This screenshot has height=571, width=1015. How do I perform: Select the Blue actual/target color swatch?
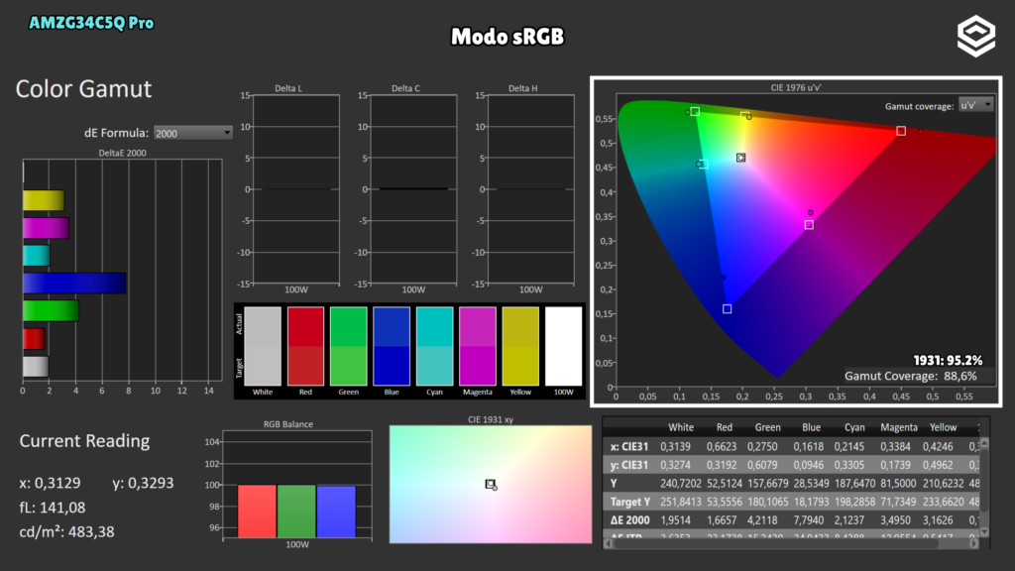pyautogui.click(x=392, y=346)
